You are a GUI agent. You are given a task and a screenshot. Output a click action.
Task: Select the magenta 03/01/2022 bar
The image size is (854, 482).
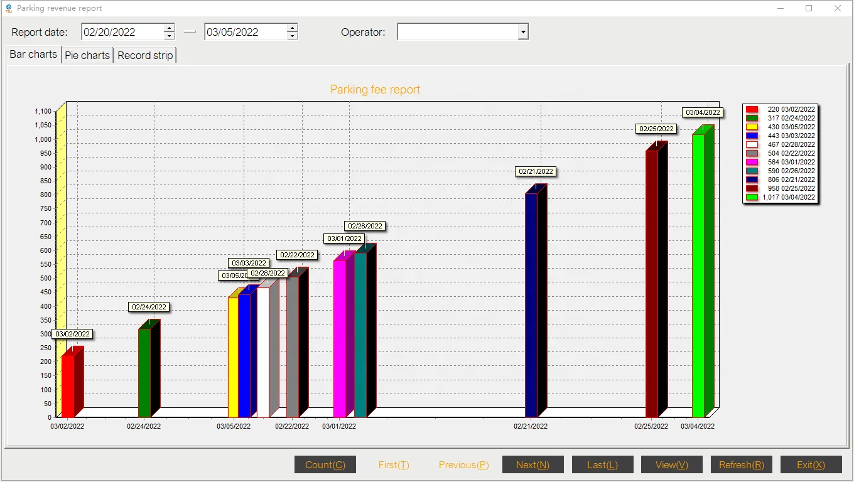coord(340,339)
